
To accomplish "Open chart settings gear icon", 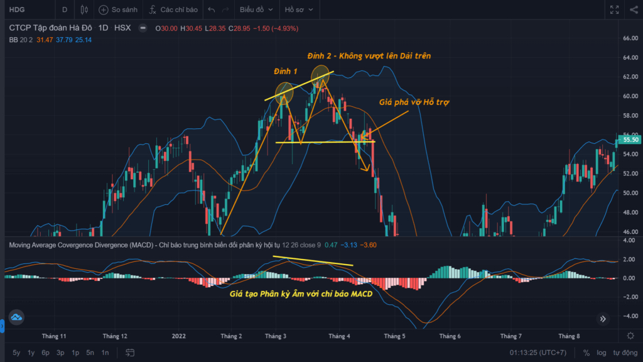I will pyautogui.click(x=630, y=336).
